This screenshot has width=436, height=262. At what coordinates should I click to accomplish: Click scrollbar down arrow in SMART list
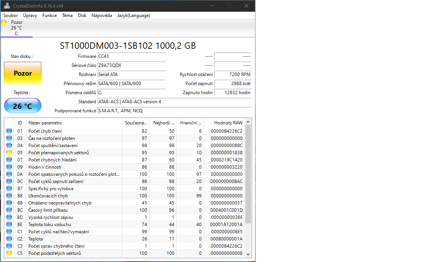(x=248, y=254)
